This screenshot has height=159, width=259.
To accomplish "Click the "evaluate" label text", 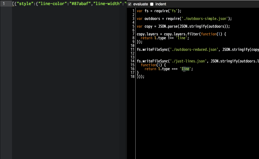I will click(x=140, y=4).
